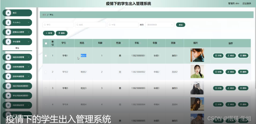Focus the 学号 search input
The image size is (256, 124).
coord(58,25)
